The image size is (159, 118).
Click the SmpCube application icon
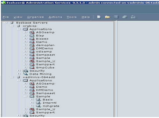tap(32, 67)
